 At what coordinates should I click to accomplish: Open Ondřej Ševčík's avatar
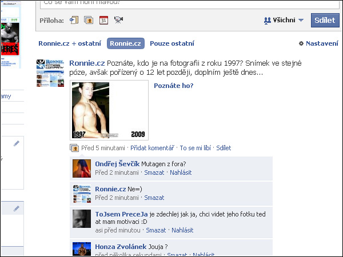pyautogui.click(x=82, y=168)
